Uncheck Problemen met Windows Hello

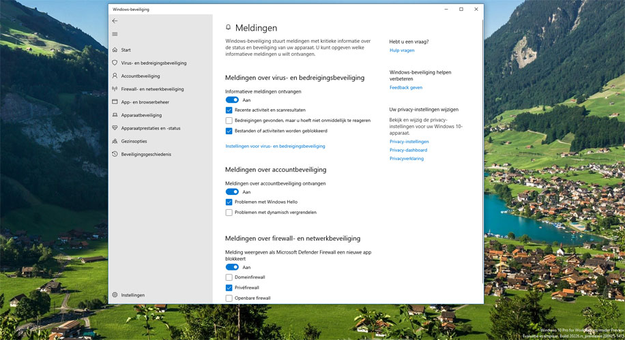[229, 202]
